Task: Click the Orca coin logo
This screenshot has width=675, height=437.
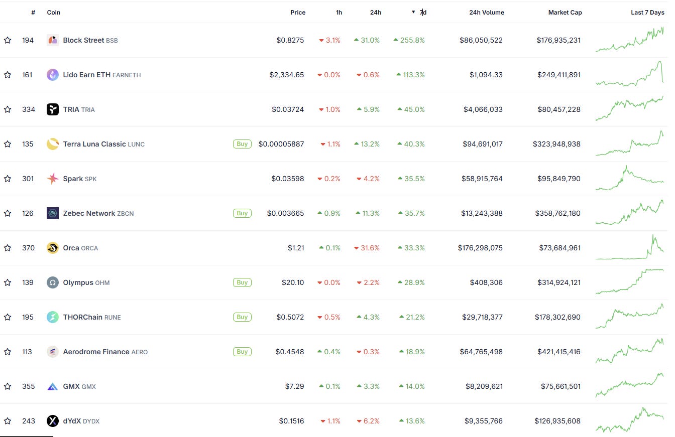Action: (53, 248)
